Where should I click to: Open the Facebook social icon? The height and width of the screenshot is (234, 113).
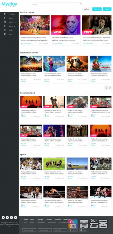[x=7, y=217]
